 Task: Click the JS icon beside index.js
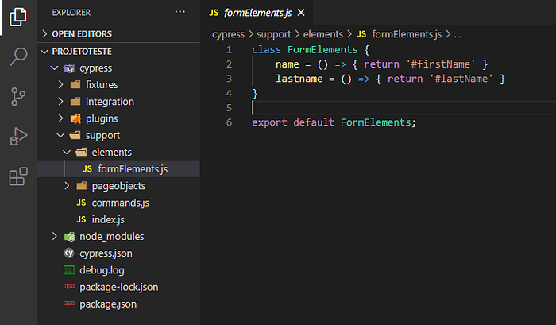tap(81, 219)
